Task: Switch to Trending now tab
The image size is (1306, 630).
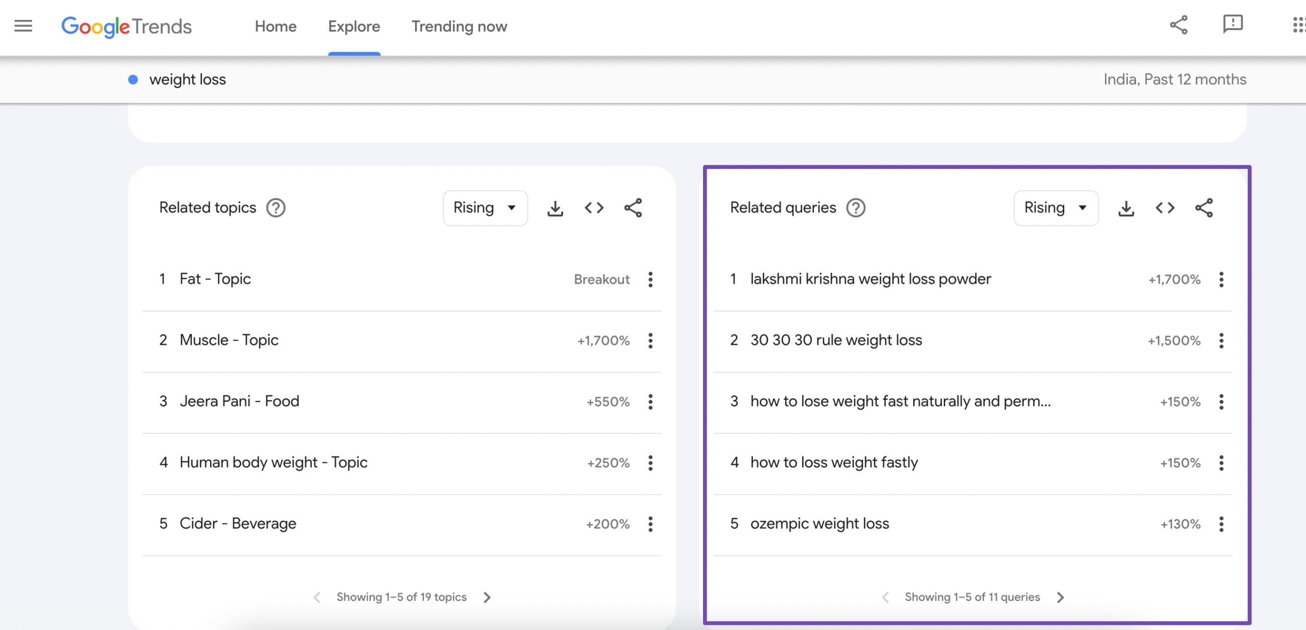Action: click(459, 27)
